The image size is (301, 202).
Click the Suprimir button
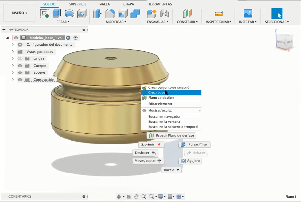pyautogui.click(x=151, y=144)
